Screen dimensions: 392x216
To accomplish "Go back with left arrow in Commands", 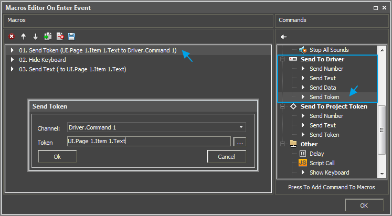I will click(283, 37).
